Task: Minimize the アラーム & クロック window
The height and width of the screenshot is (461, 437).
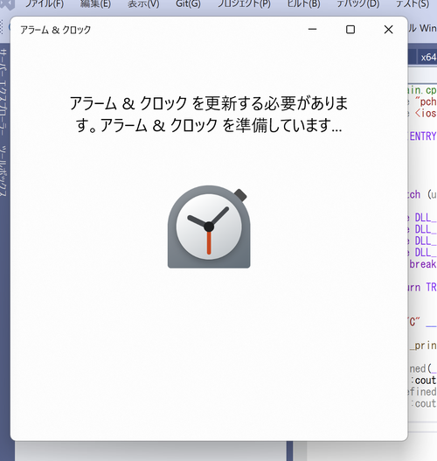Action: point(312,30)
